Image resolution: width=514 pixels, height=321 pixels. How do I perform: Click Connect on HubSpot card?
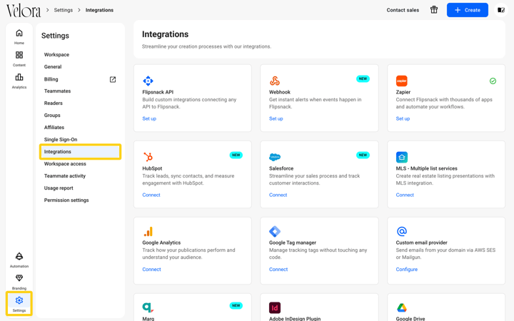coord(151,195)
